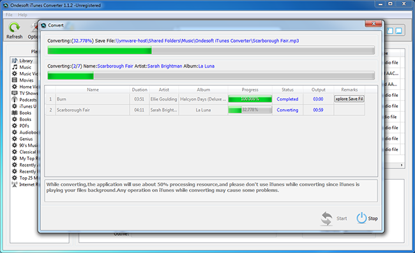Click the Progress column header
415x253 pixels.
point(250,90)
